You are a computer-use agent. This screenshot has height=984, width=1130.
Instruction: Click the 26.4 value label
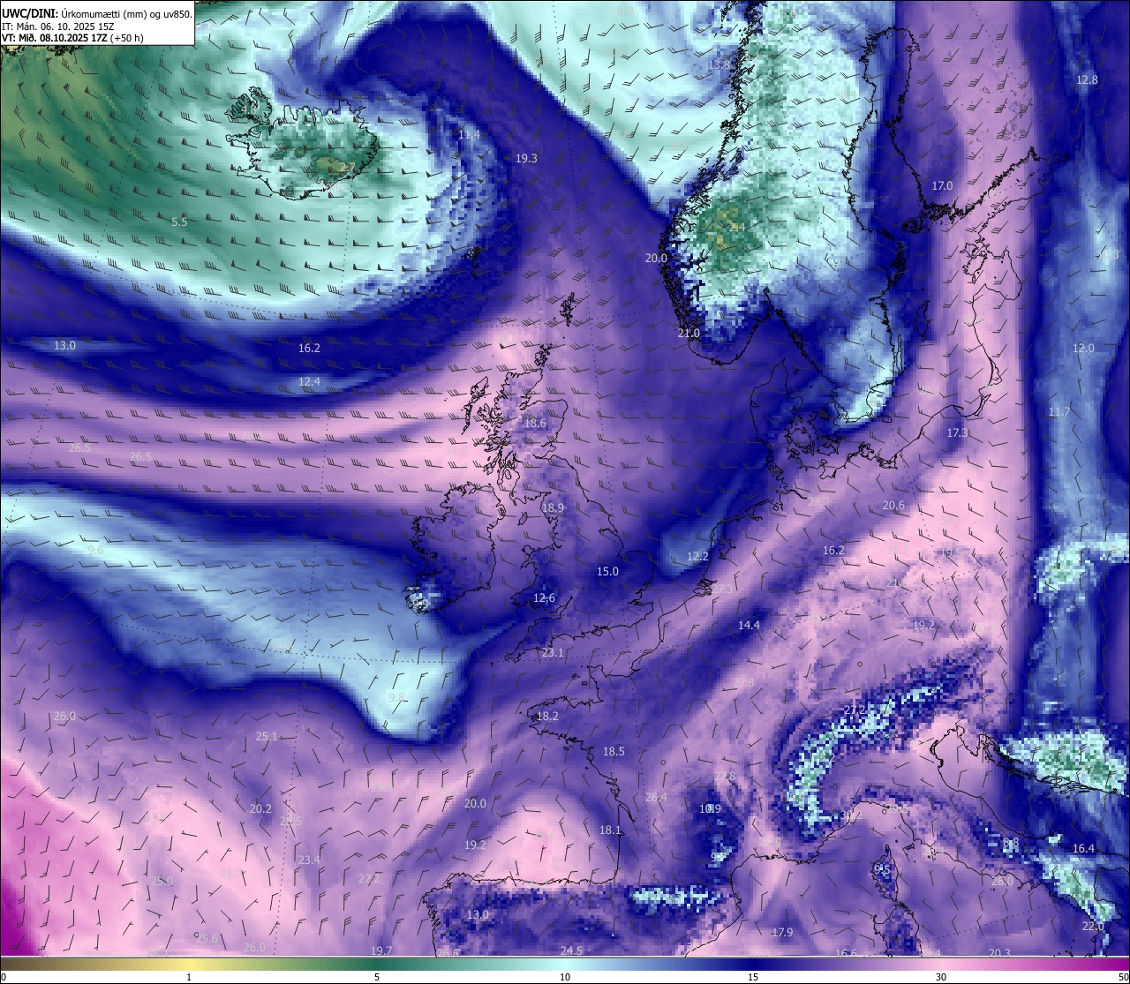[x=656, y=797]
